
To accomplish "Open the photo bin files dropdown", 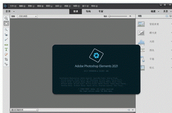I will click(24, 110).
